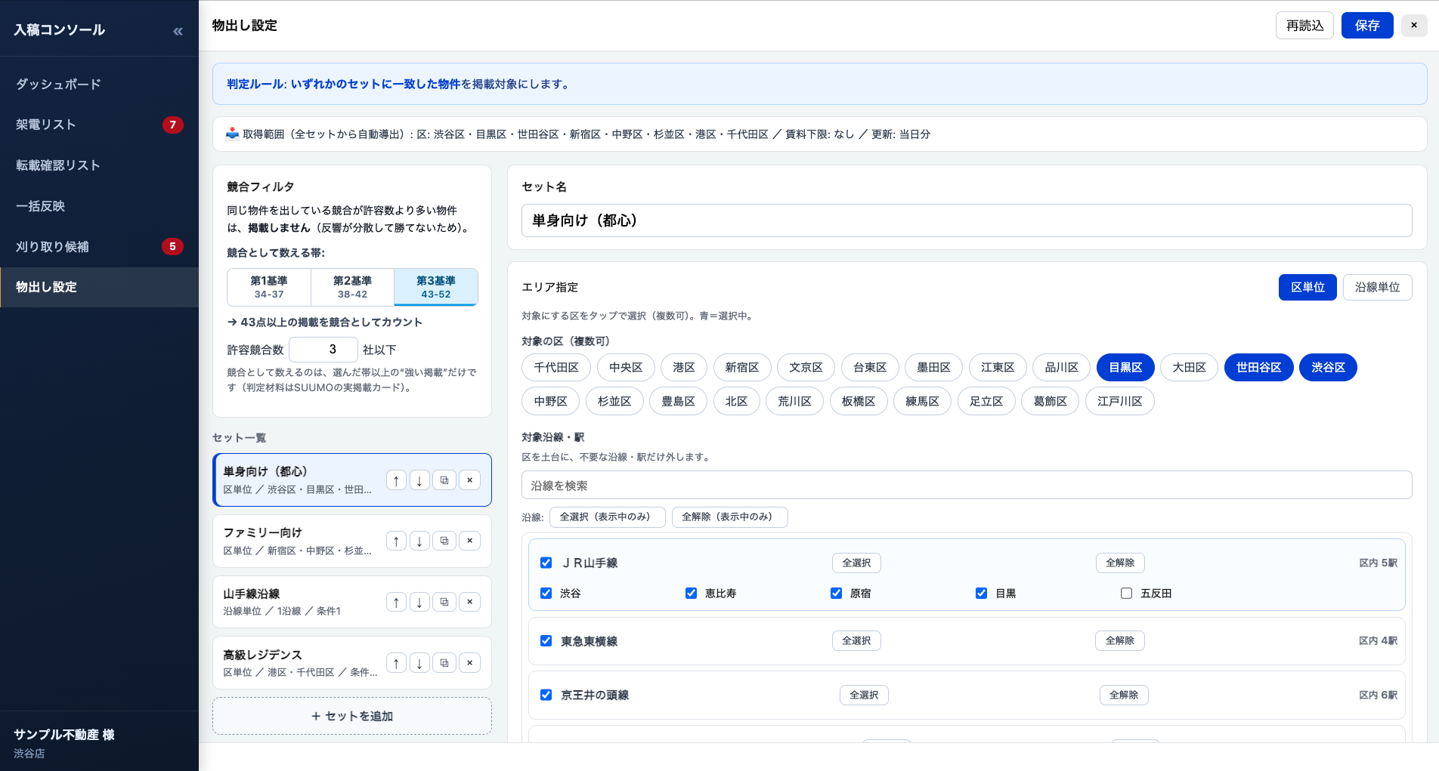1439x771 pixels.
Task: Click 全選択 on the JR山手線 row
Action: pos(856,563)
